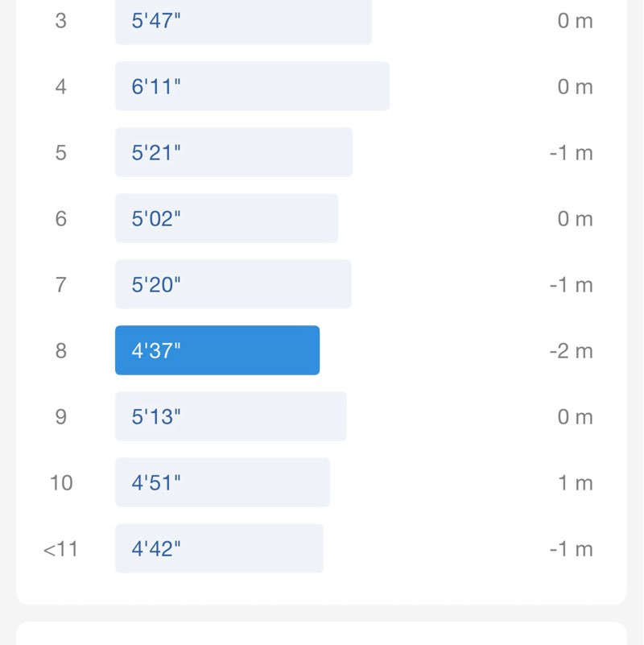
Task: Select lap number 8 label
Action: click(61, 350)
